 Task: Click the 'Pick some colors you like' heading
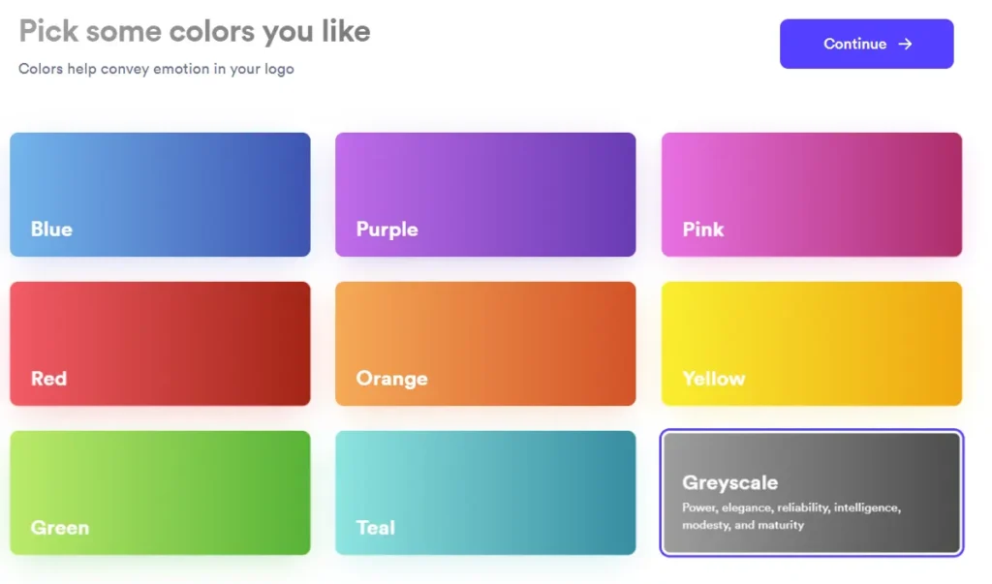[195, 31]
